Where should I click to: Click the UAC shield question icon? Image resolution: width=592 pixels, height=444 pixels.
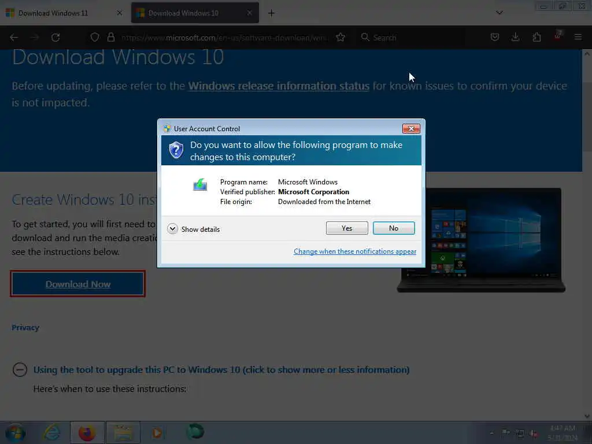point(176,150)
